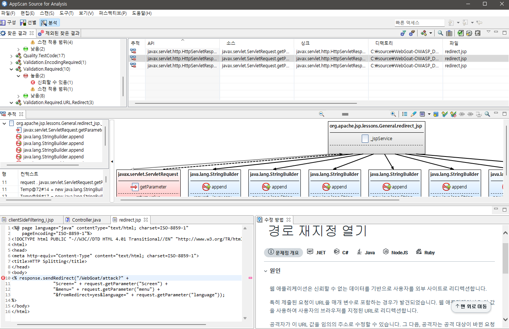The image size is (509, 329).
Task: Click the colored balls grouping icon
Action: 424,33
